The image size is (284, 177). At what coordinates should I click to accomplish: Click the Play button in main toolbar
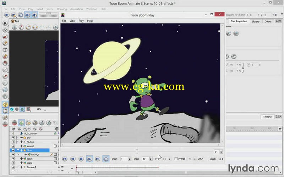[x=7, y=15]
